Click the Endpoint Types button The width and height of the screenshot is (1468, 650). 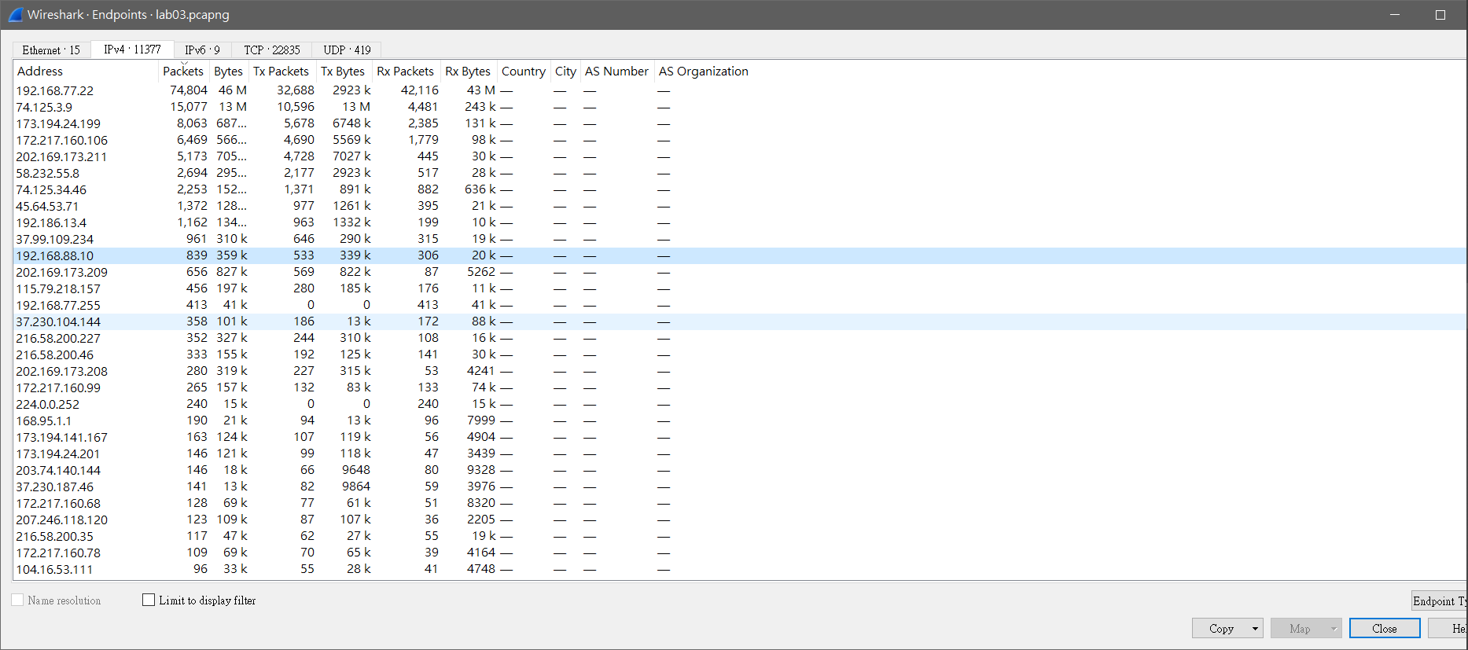[x=1439, y=600]
